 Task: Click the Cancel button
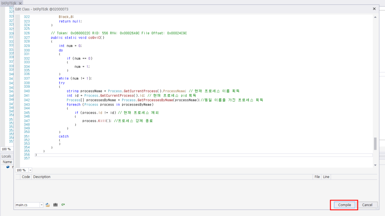pos(367,205)
